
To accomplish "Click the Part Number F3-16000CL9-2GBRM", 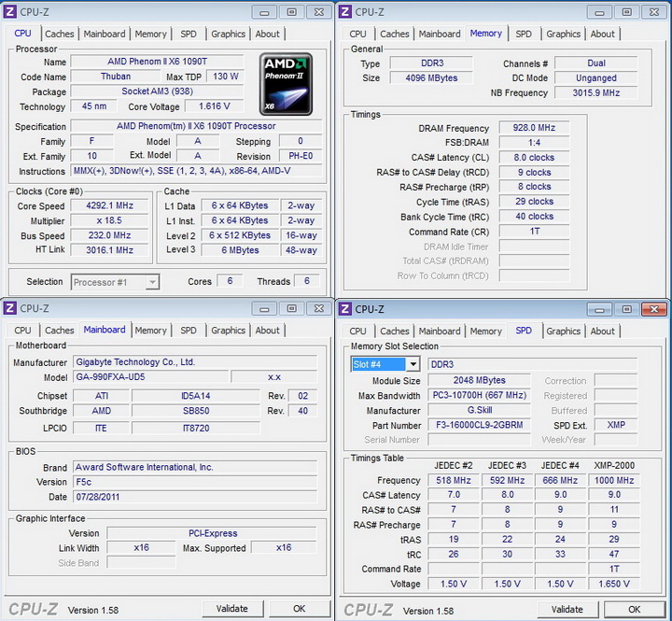I will click(480, 425).
